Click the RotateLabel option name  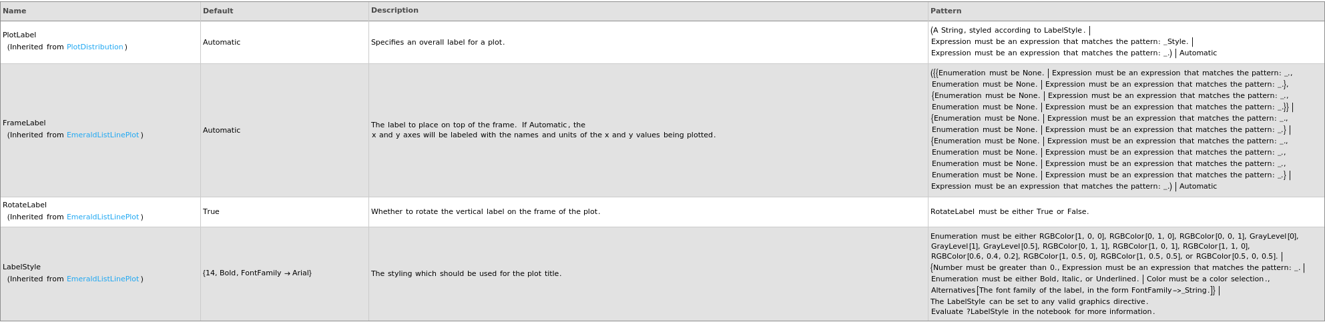(25, 205)
